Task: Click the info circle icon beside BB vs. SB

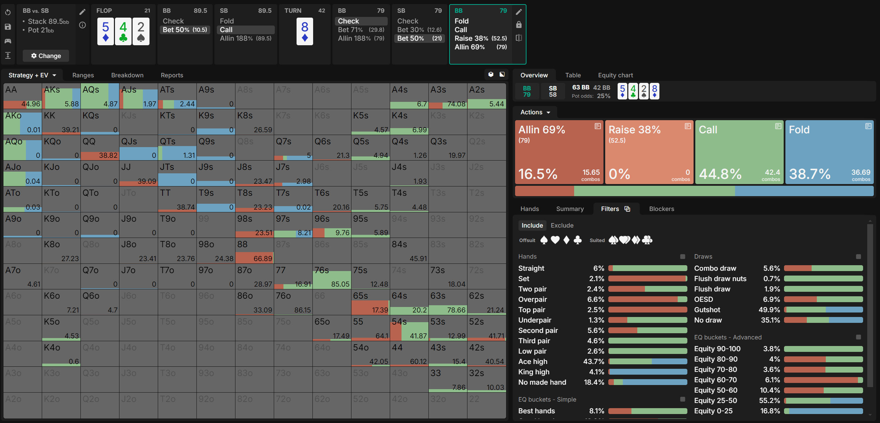Action: [x=83, y=25]
